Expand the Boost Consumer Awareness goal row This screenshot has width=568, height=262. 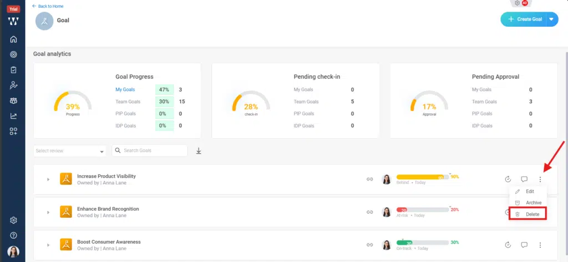(x=48, y=245)
